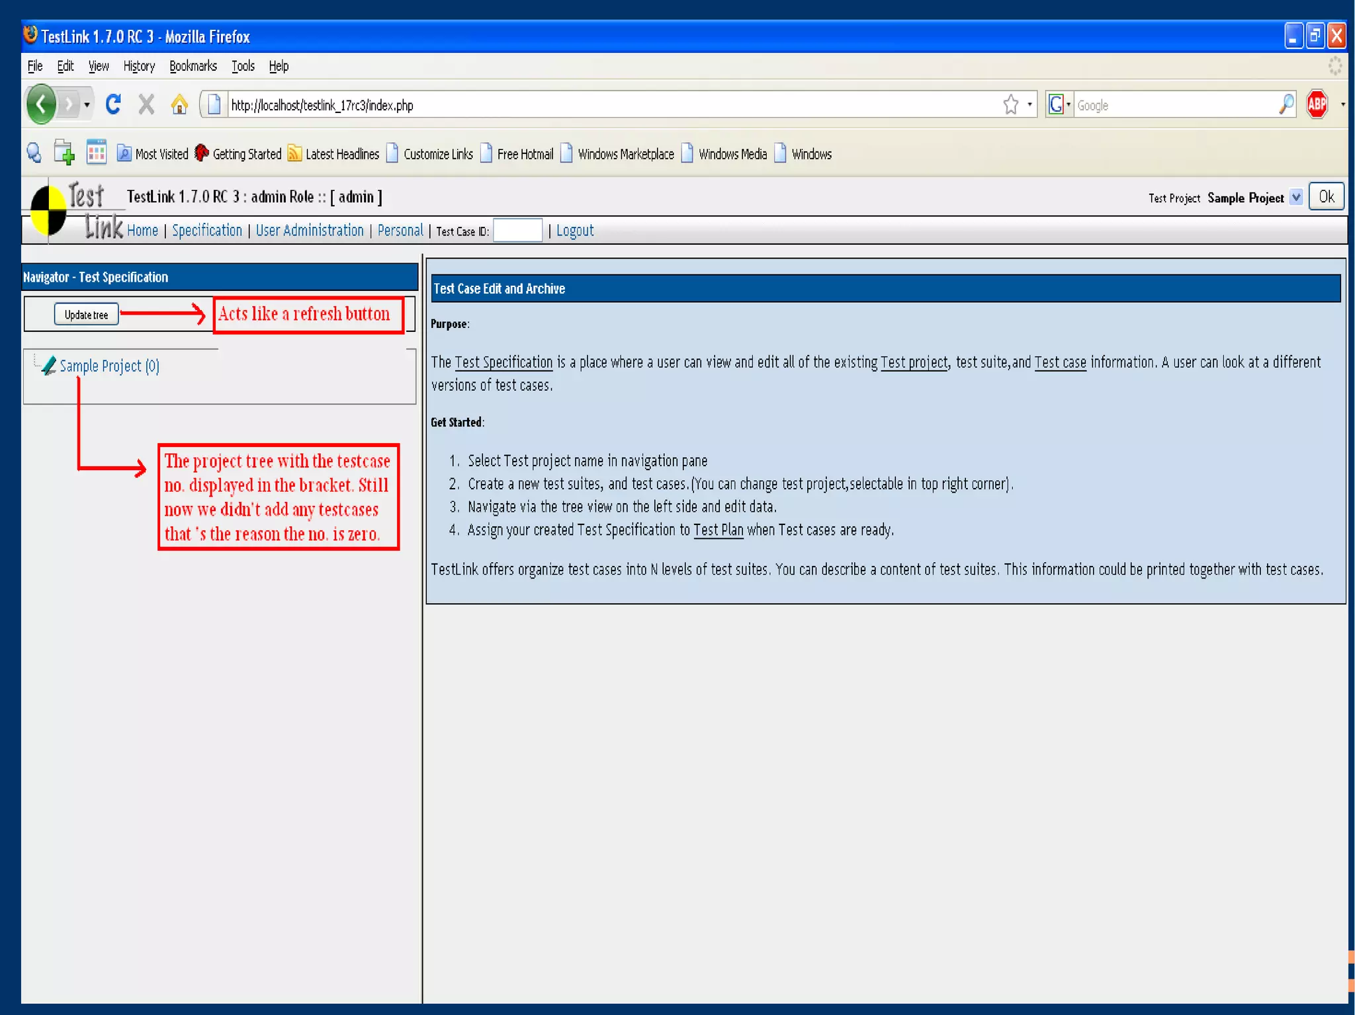
Task: Reload the page with the Refresh icon
Action: point(113,104)
